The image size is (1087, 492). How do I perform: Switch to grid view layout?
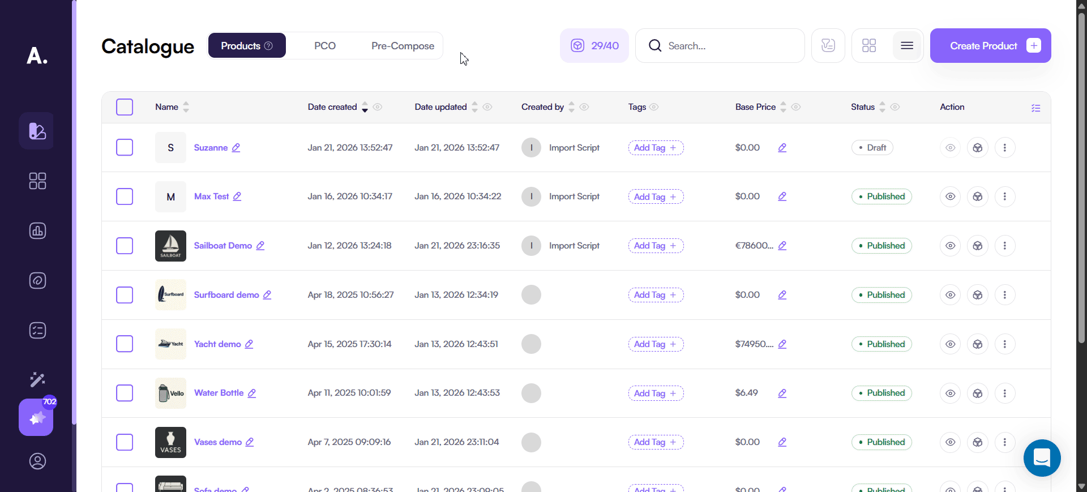[869, 46]
